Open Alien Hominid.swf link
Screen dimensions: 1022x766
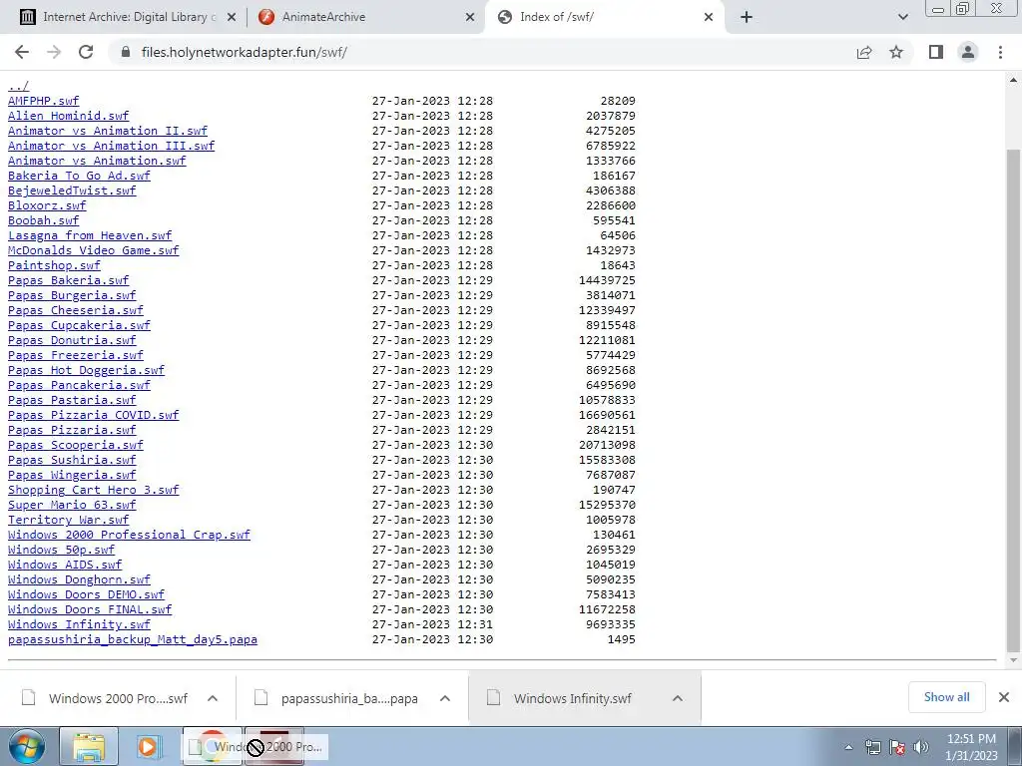pyautogui.click(x=69, y=116)
